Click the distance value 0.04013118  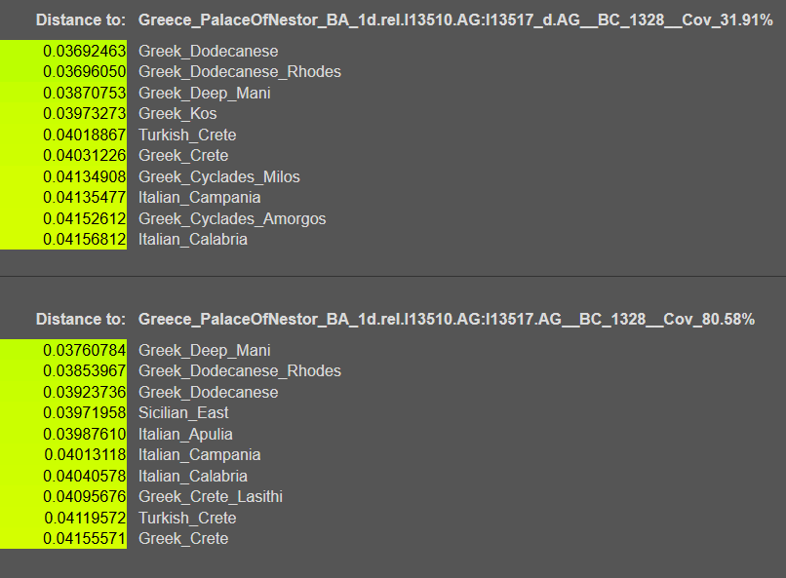(x=85, y=455)
